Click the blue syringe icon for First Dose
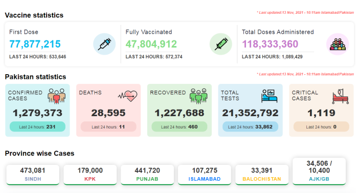This screenshot has width=356, height=193. point(104,44)
